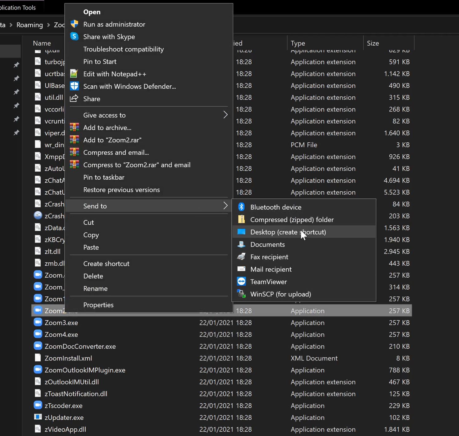Click the Windows Defender shield icon
The image size is (459, 436).
click(74, 86)
